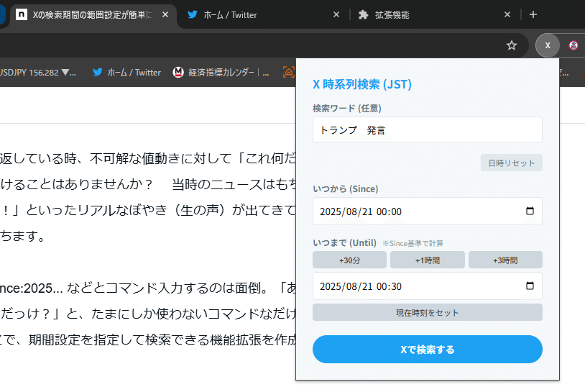Click the red blocked extension icon

(x=573, y=45)
